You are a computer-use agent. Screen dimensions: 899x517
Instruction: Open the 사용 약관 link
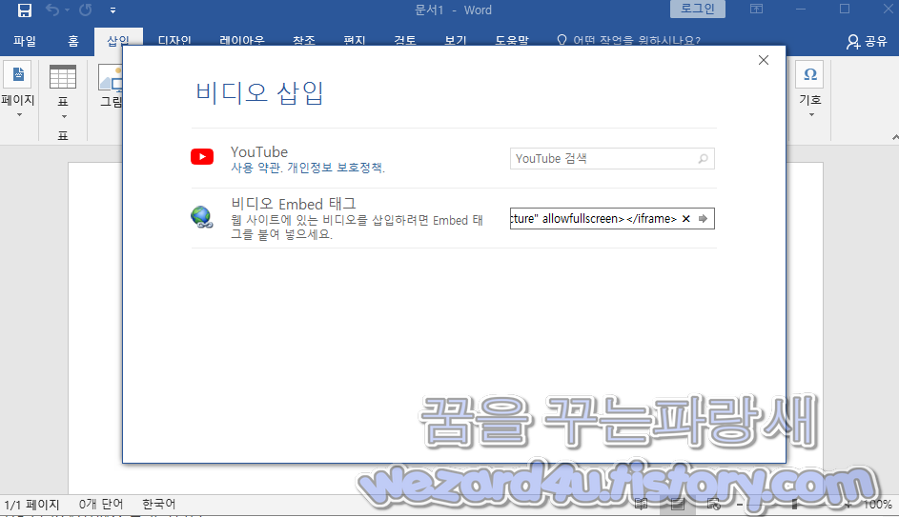[255, 168]
